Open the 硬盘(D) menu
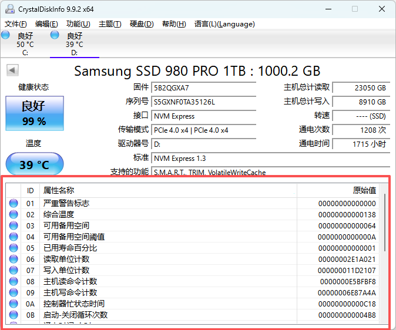396x330 pixels. coord(142,24)
